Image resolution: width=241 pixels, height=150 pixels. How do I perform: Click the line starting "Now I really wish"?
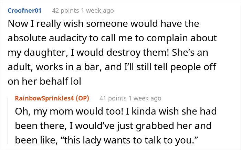click(x=103, y=24)
